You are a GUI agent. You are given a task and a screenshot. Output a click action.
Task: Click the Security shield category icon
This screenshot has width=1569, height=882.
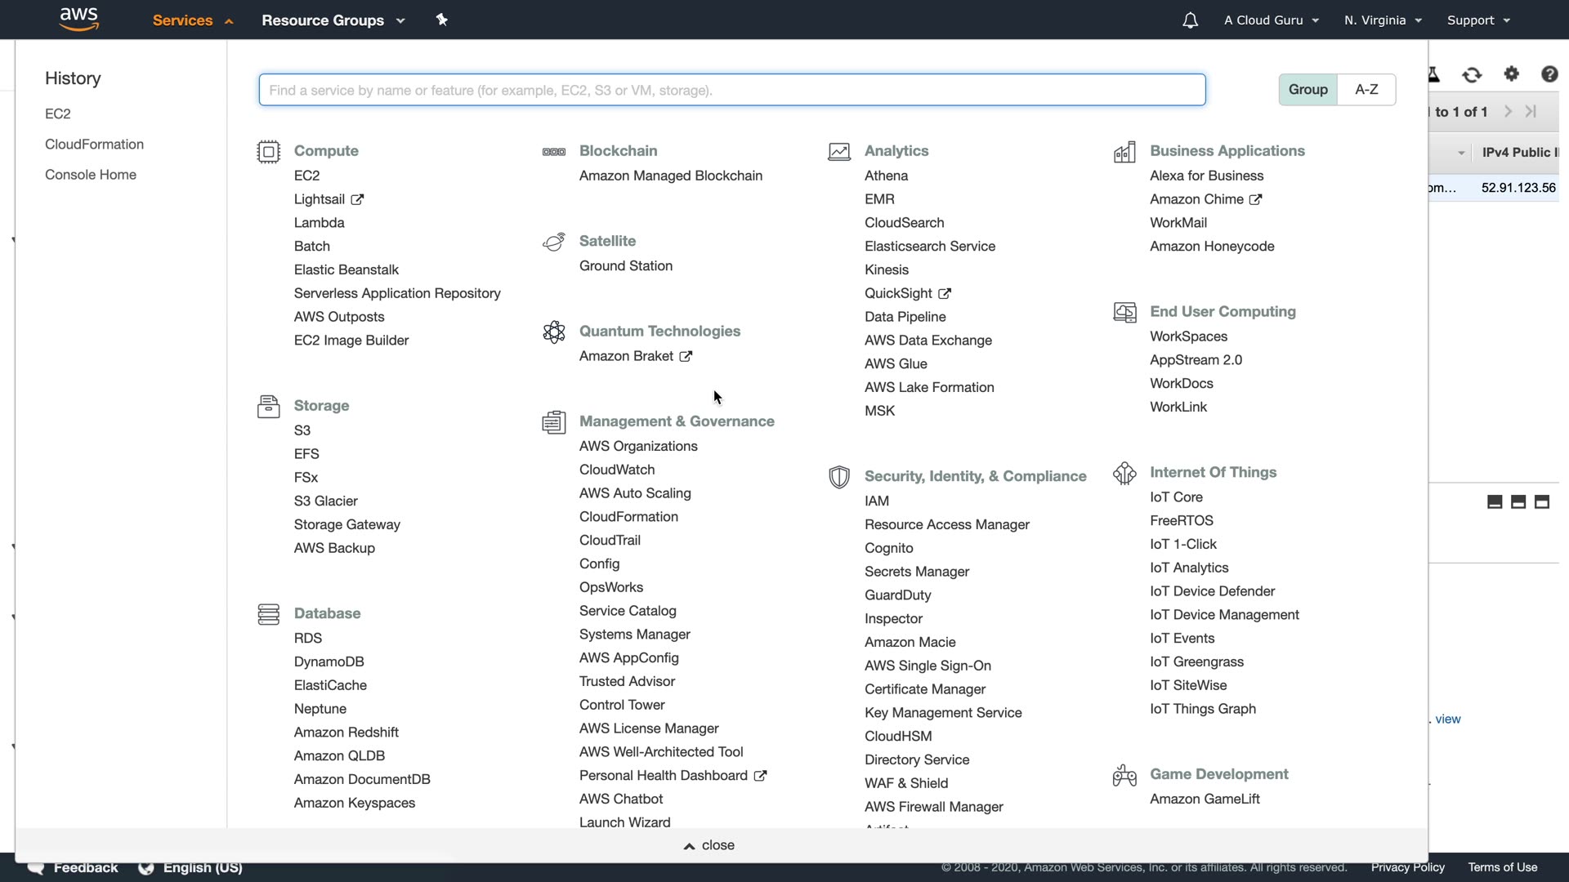[838, 477]
